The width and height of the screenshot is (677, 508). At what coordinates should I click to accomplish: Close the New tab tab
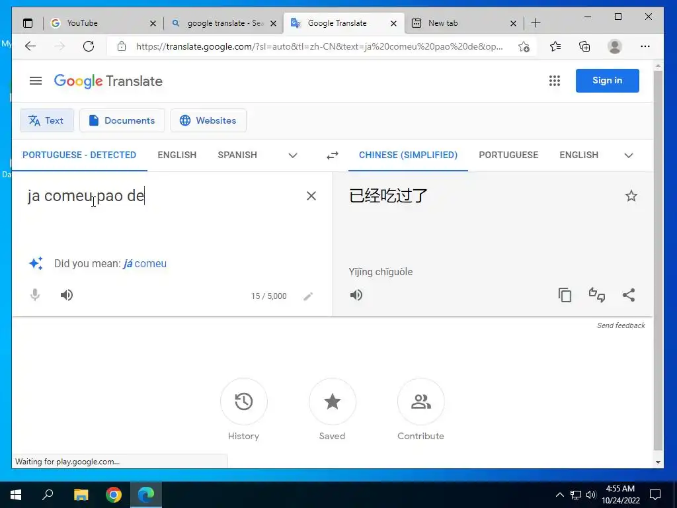(x=513, y=23)
